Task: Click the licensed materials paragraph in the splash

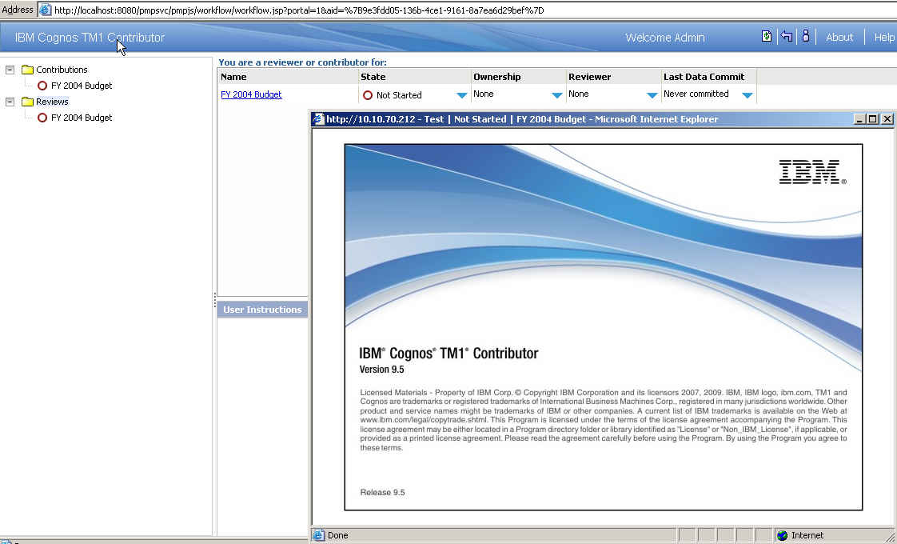Action: [x=604, y=420]
